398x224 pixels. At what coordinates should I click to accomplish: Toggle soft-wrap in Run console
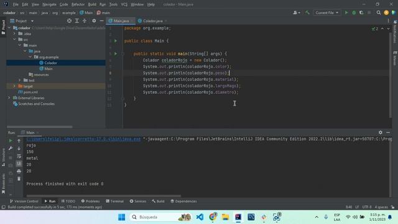click(x=19, y=156)
